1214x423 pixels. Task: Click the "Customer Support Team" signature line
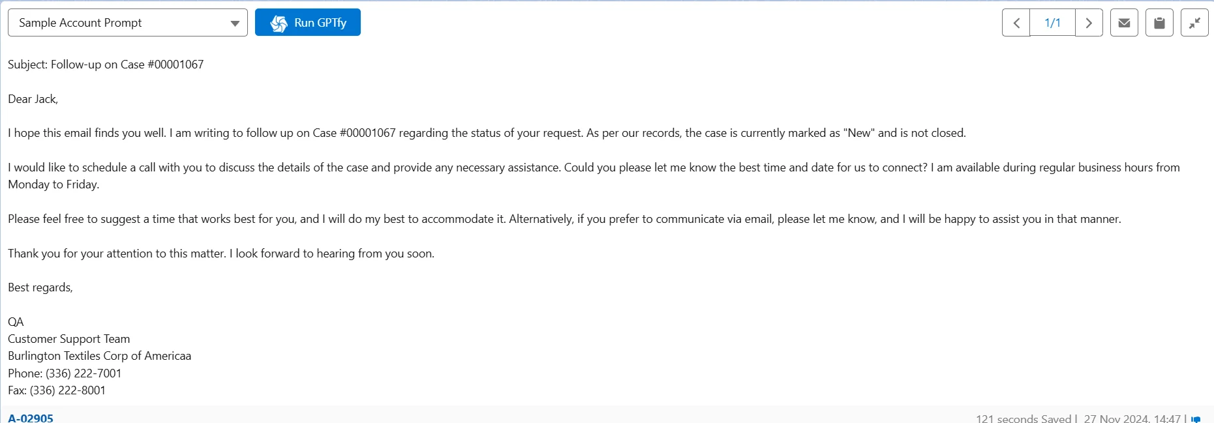(x=69, y=339)
